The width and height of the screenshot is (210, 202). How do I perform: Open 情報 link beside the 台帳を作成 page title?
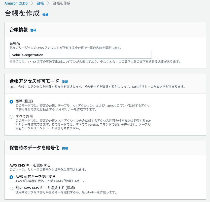[x=45, y=15]
